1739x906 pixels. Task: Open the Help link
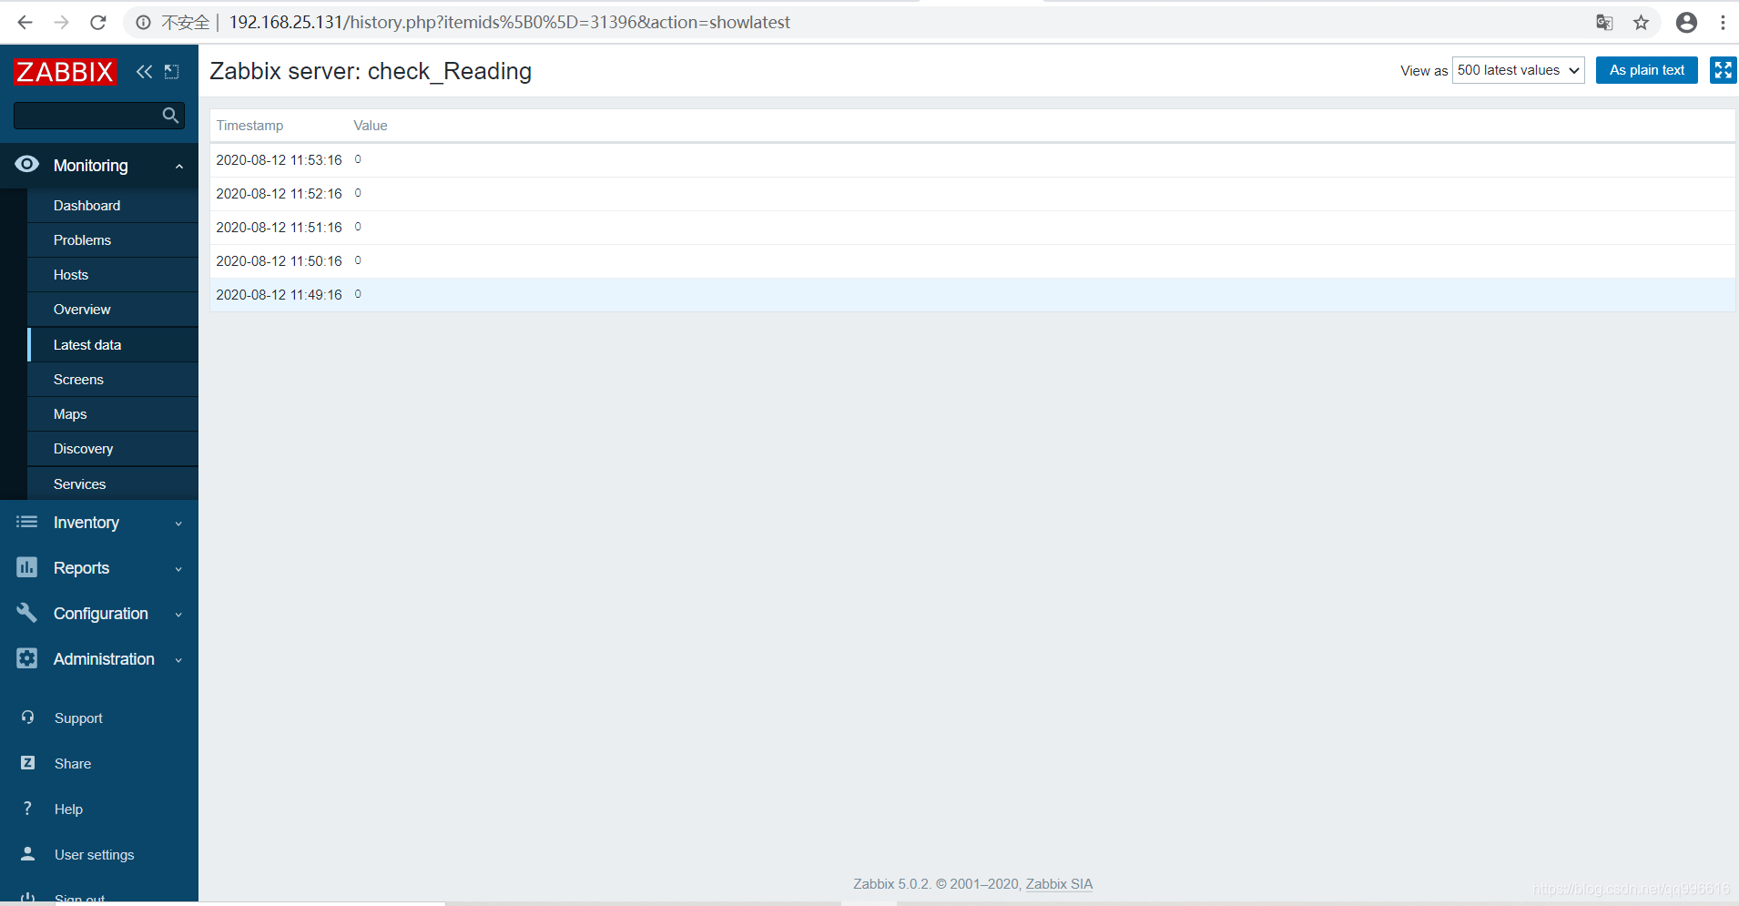point(68,809)
